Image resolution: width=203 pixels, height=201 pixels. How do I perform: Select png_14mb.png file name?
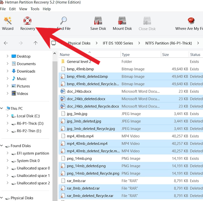pos(79,159)
